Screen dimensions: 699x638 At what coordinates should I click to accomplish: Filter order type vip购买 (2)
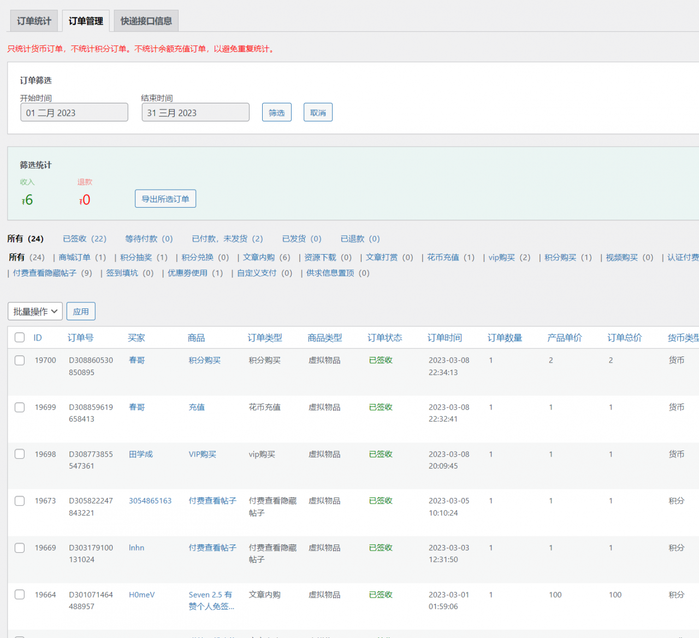coord(510,257)
